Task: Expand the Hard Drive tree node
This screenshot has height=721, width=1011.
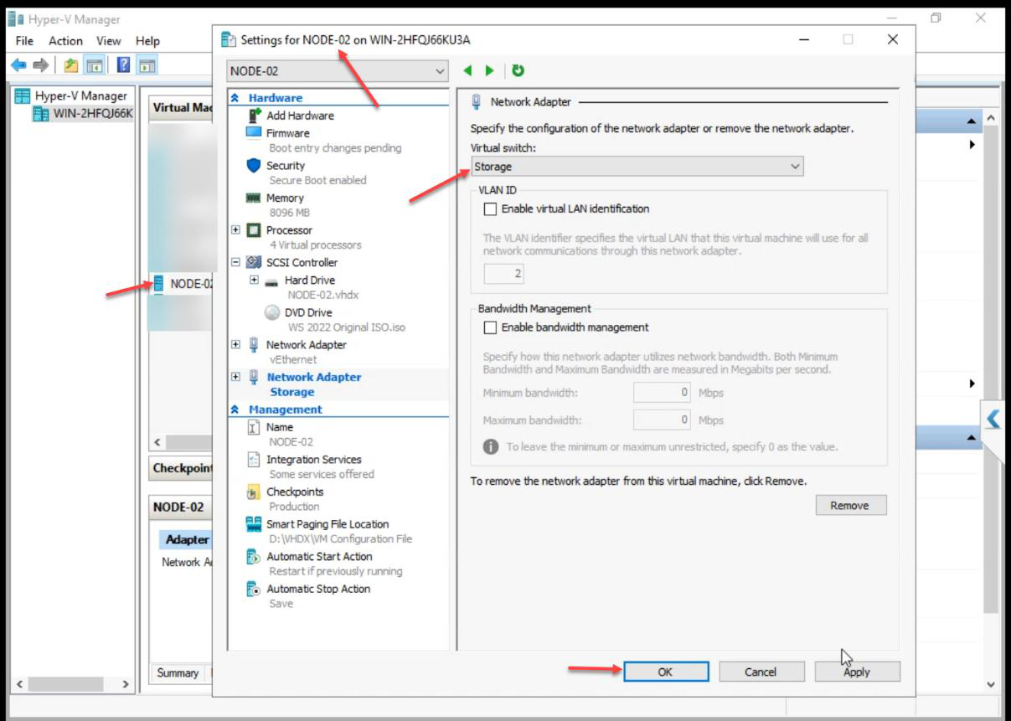Action: point(254,280)
